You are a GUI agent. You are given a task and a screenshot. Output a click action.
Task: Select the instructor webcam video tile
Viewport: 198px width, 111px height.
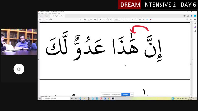19,42
